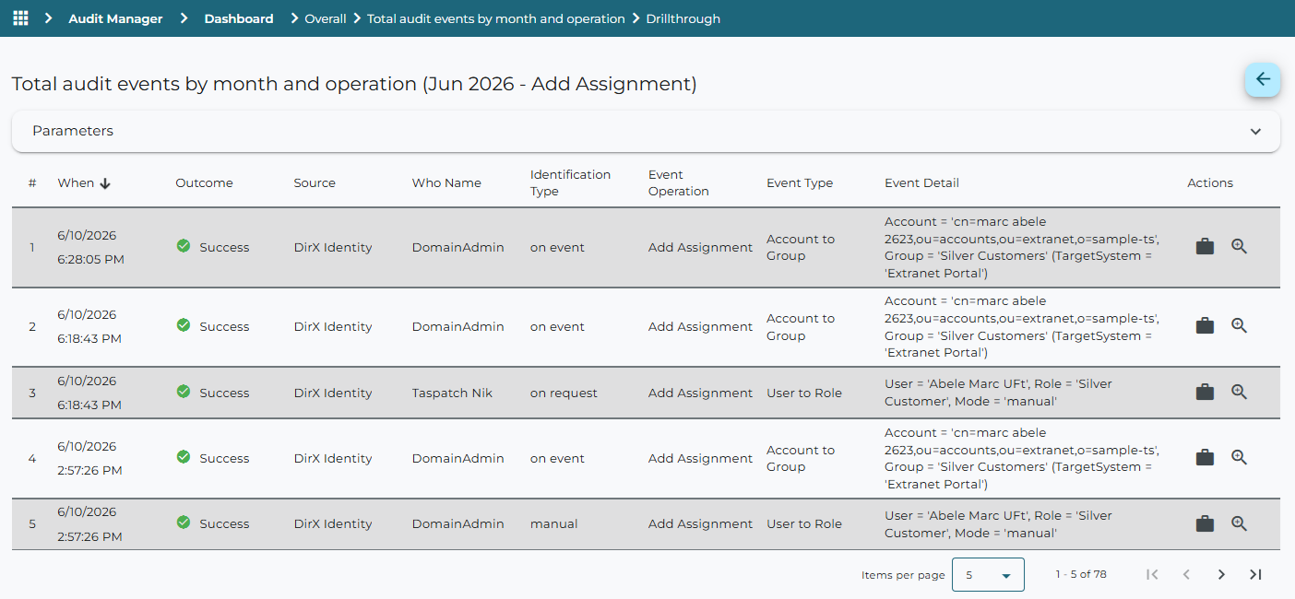Expand the Parameters panel chevron
Viewport: 1295px width, 599px height.
click(1255, 131)
